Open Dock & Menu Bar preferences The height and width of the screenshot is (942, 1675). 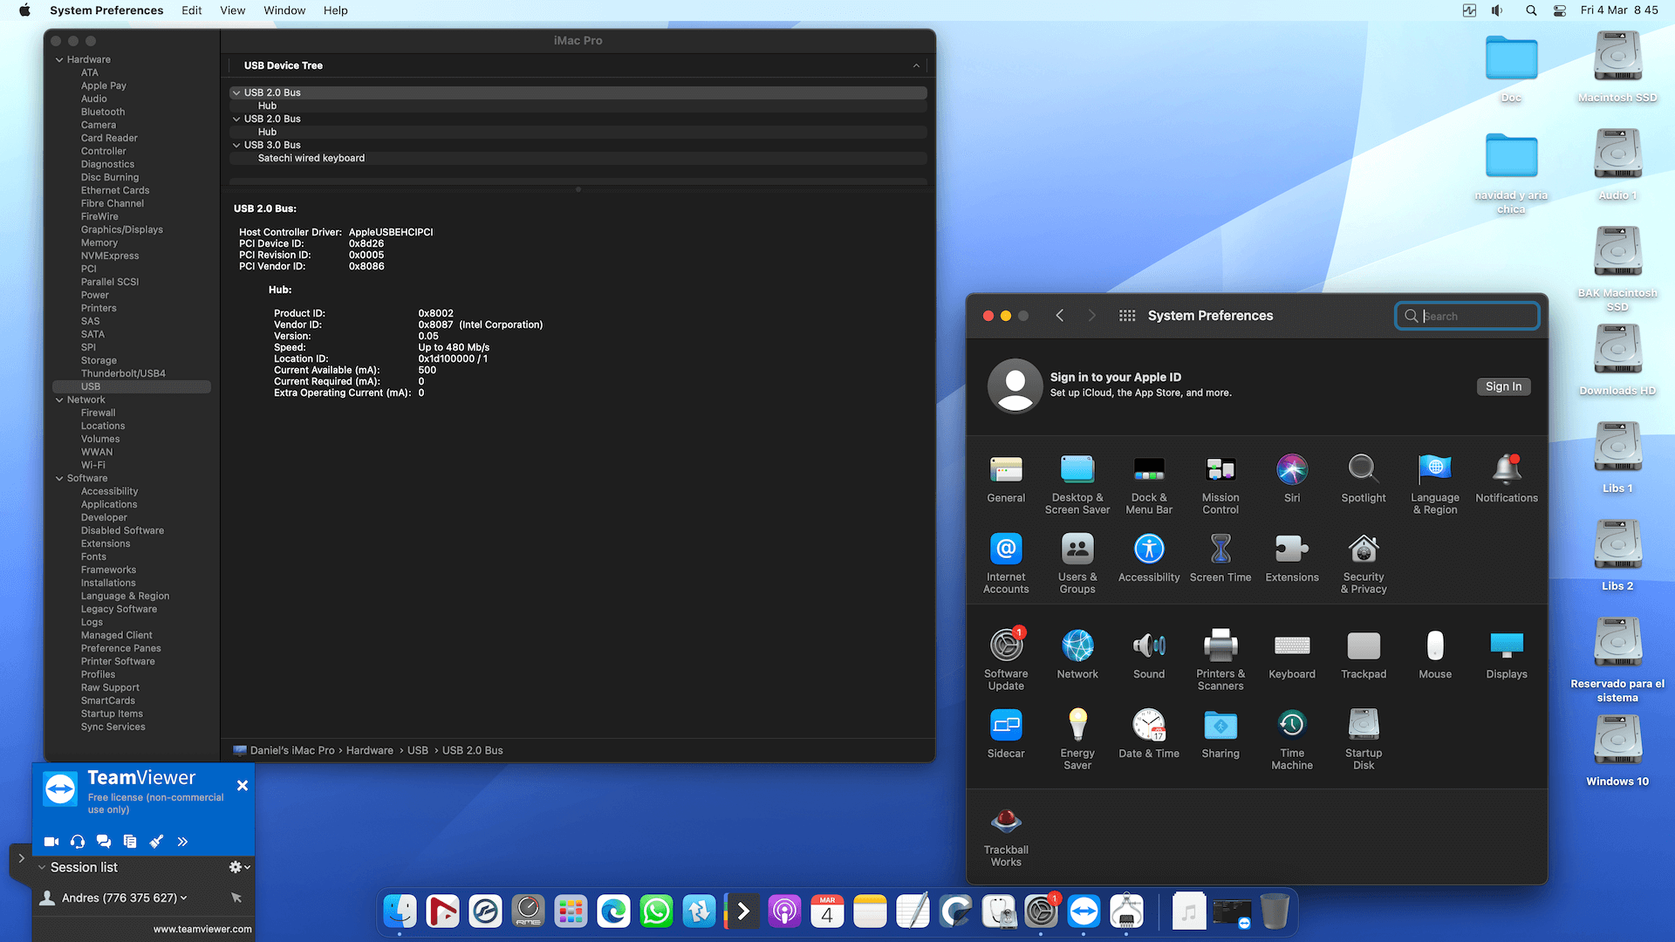click(x=1149, y=484)
